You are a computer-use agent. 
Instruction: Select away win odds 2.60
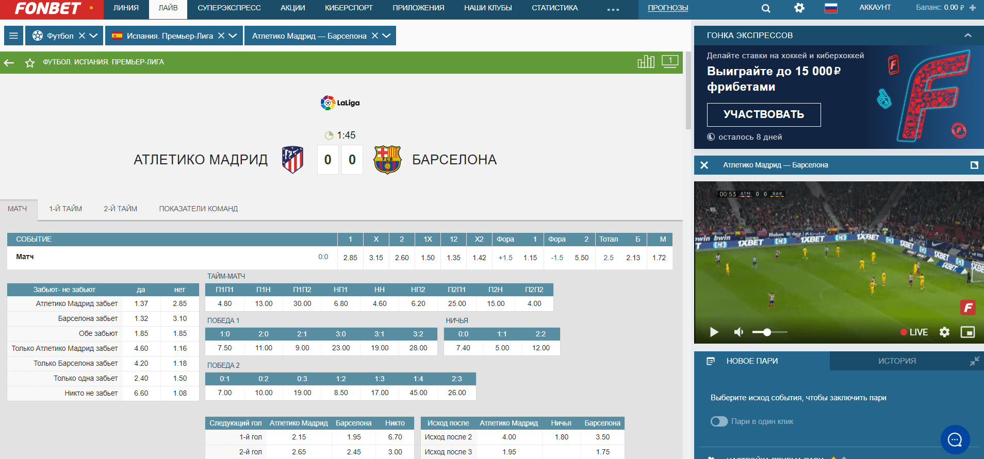pyautogui.click(x=402, y=258)
